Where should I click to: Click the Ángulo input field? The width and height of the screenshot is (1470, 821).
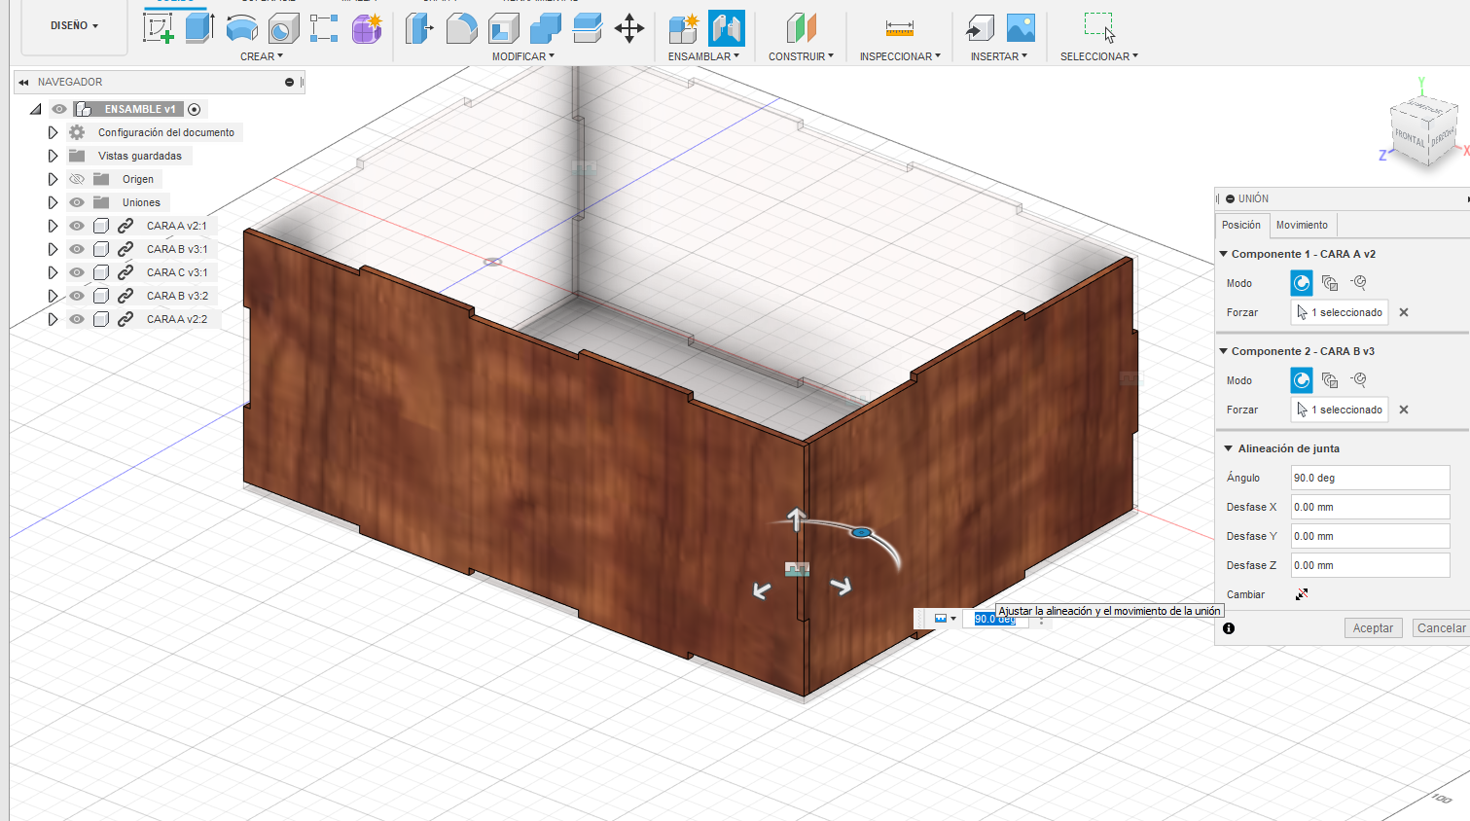(x=1370, y=478)
